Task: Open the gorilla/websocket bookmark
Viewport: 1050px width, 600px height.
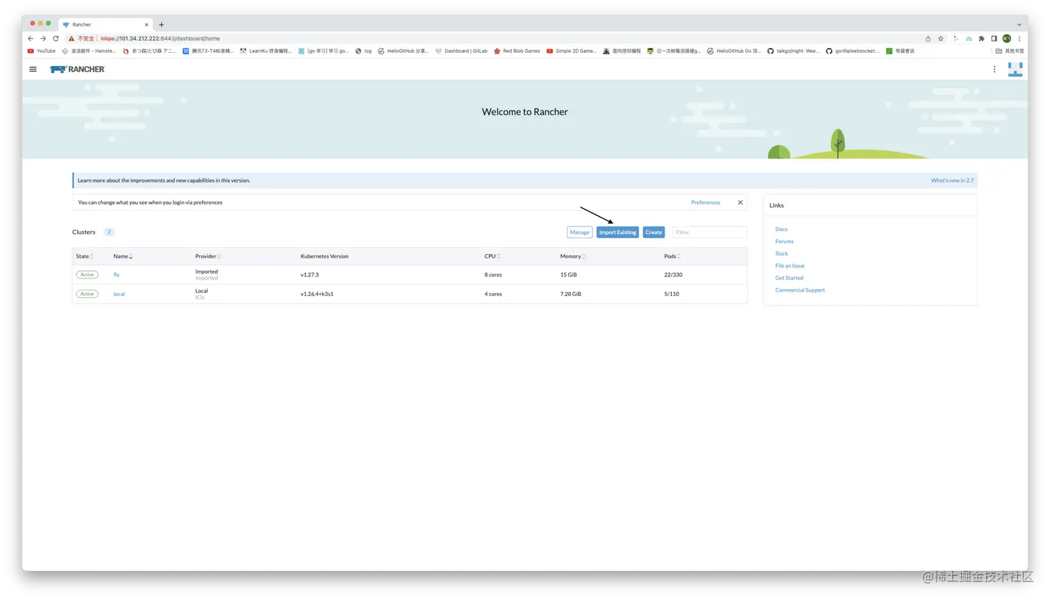Action: pos(852,51)
